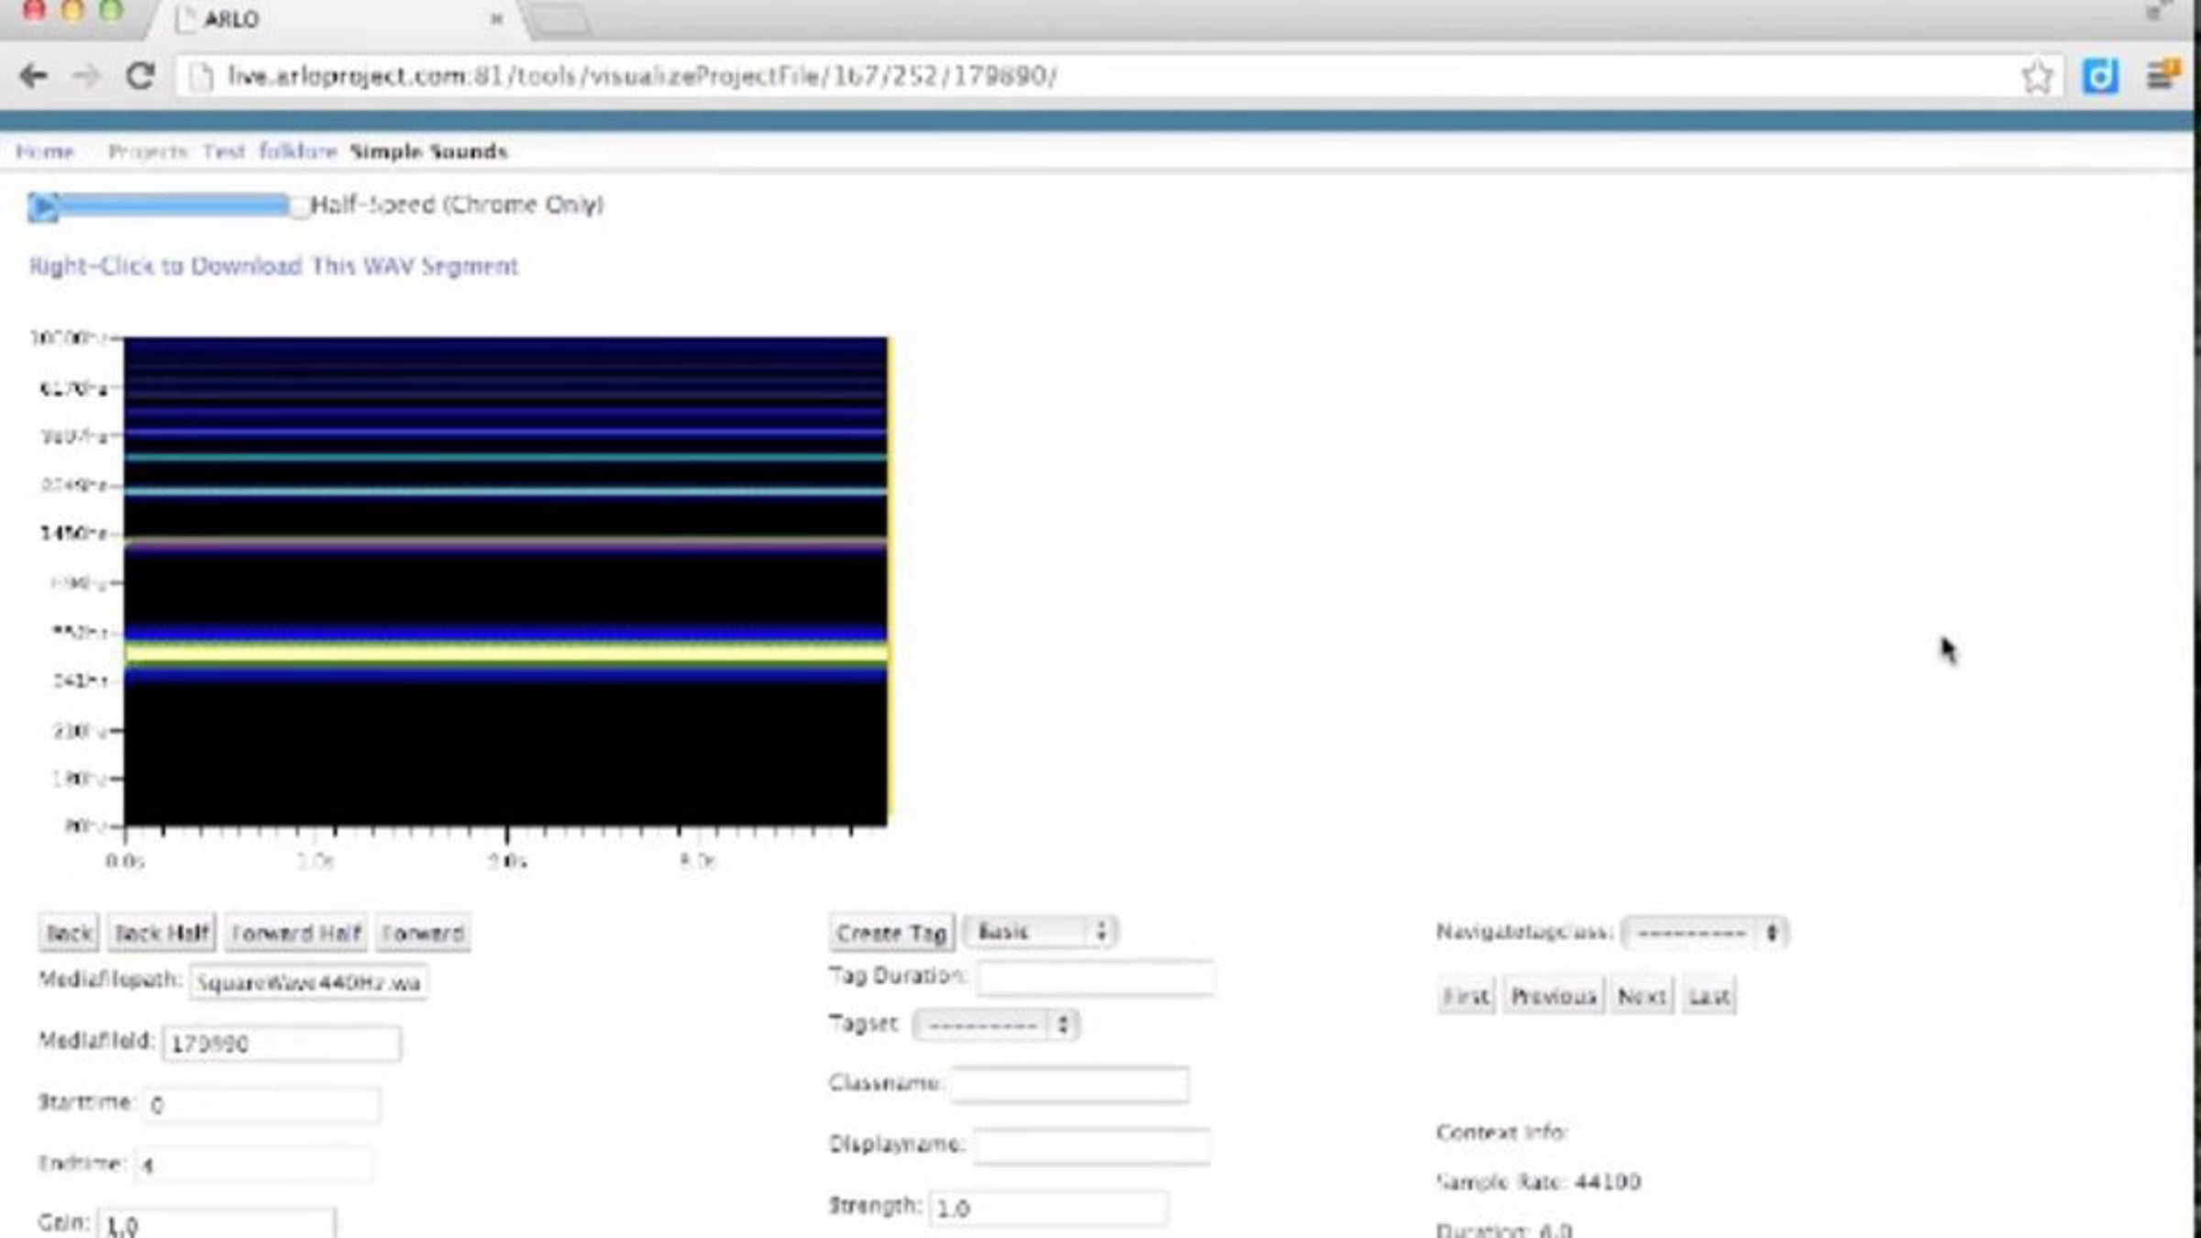Bookmark page with star icon

2036,77
